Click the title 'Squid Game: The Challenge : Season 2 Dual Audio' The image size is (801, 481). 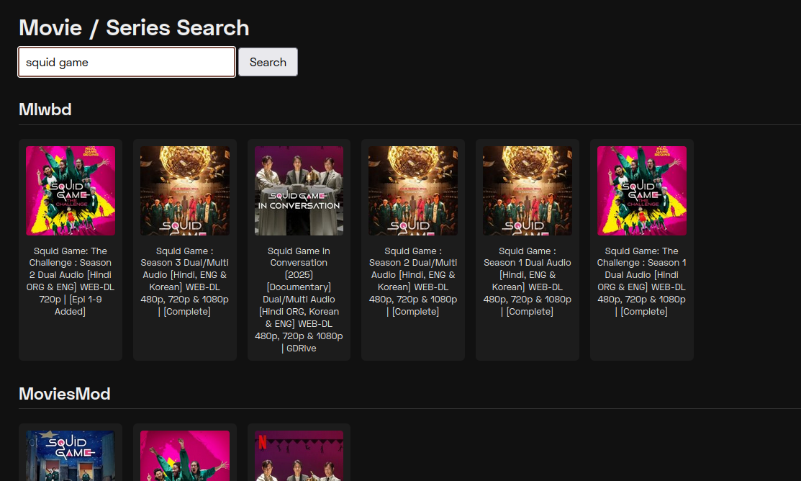(71, 281)
